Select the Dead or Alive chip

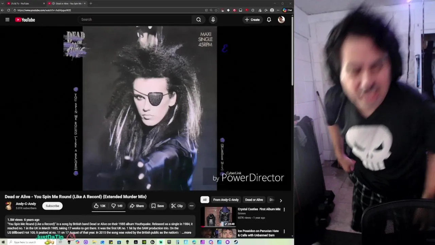(254, 200)
